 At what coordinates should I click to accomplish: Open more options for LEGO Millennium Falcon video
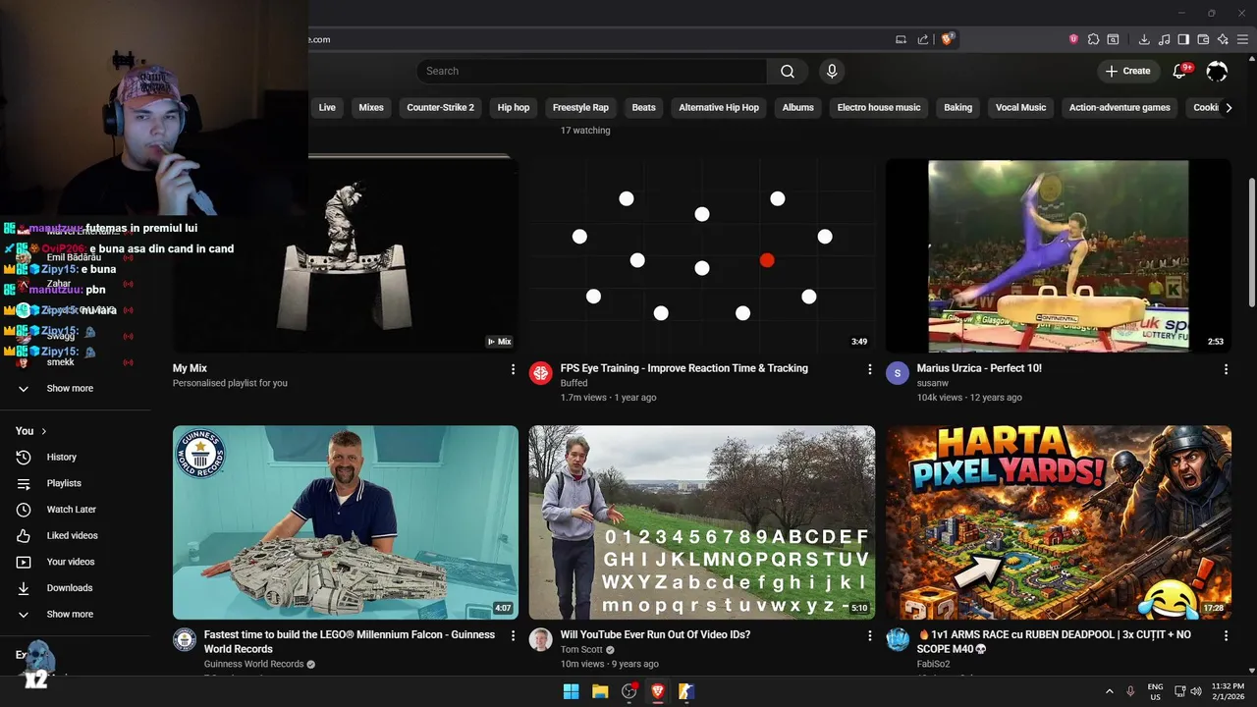point(513,636)
